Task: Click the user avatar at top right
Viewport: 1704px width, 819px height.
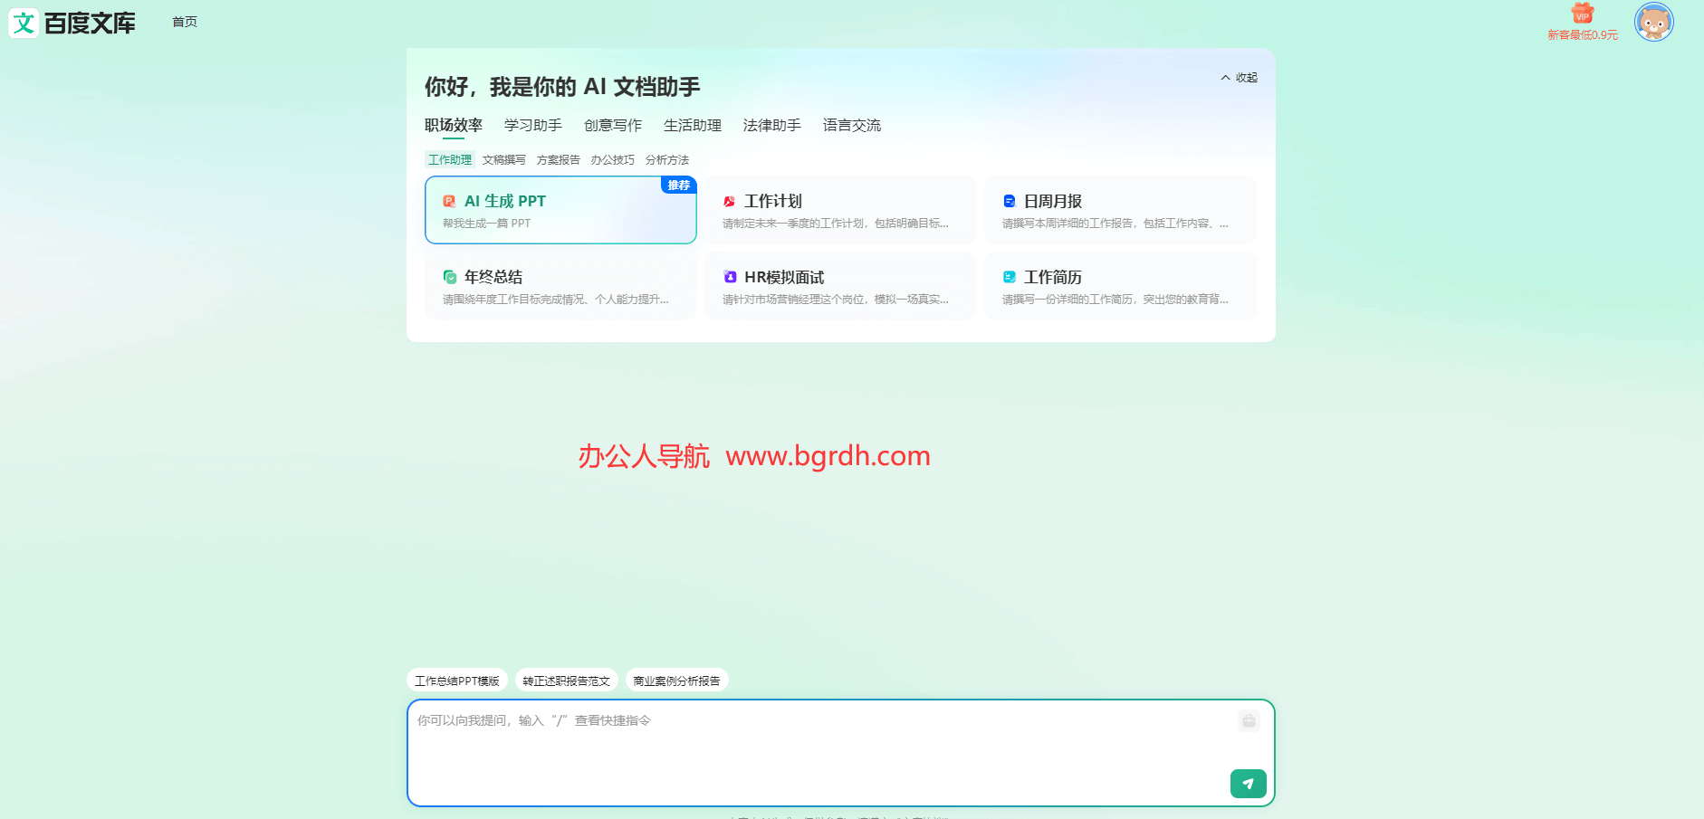Action: click(x=1654, y=22)
